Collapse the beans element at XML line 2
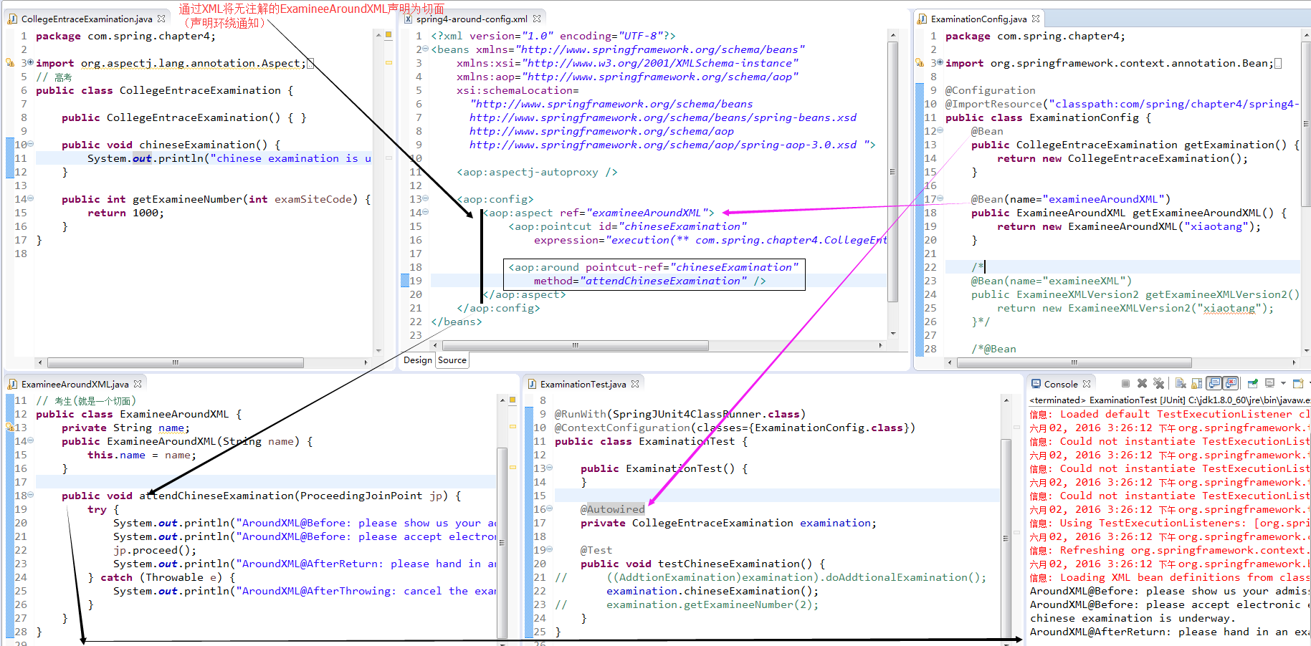 coord(426,49)
